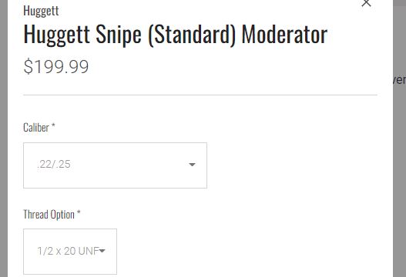Open the Caliber dropdown box
The height and width of the screenshot is (277, 406).
coord(116,165)
